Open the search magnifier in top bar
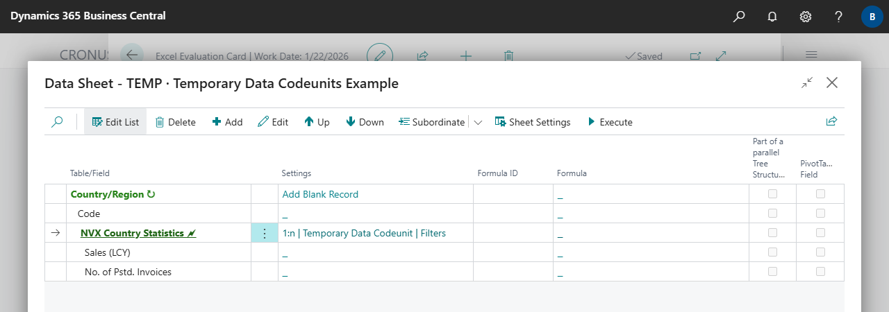Image resolution: width=889 pixels, height=312 pixels. (x=739, y=16)
